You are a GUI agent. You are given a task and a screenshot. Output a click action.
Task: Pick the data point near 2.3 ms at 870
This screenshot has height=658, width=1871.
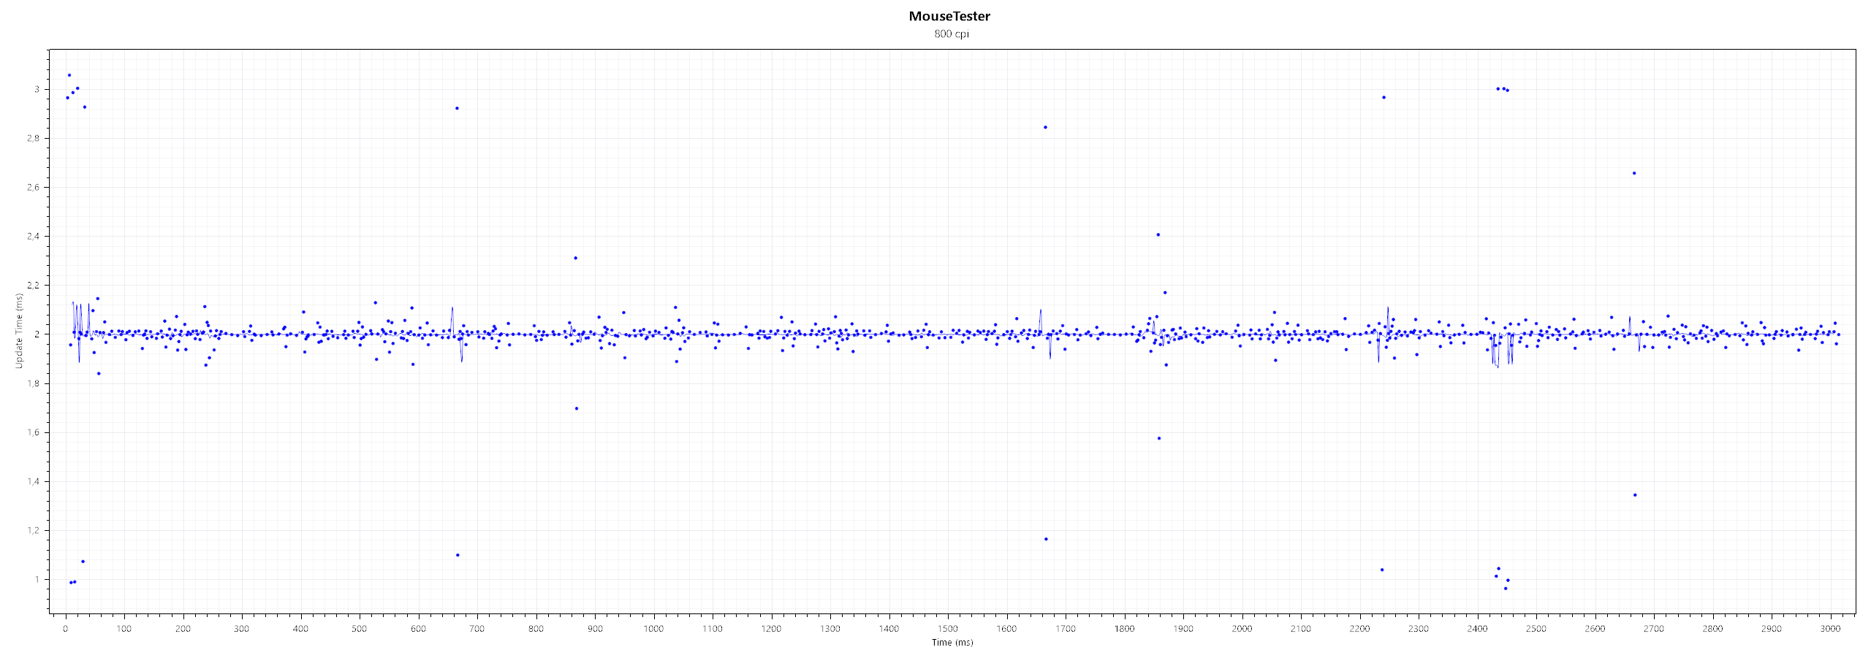click(575, 258)
